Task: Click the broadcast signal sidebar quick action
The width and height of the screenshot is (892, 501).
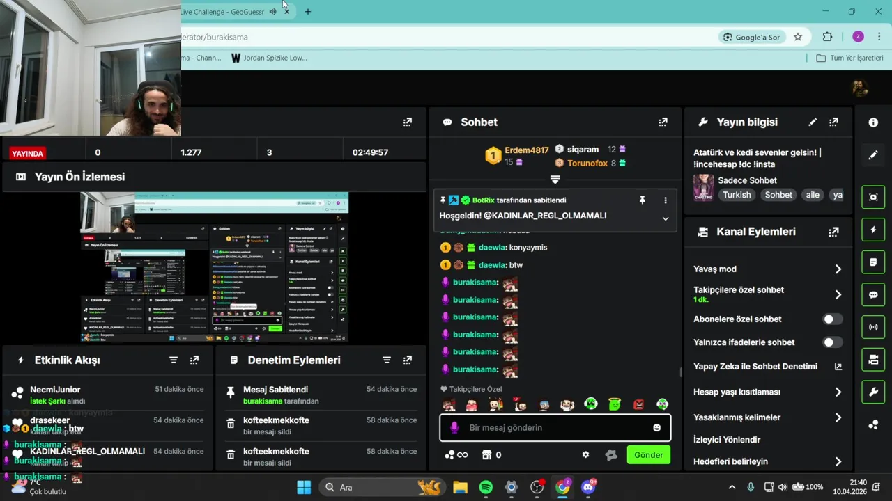Action: click(x=873, y=327)
